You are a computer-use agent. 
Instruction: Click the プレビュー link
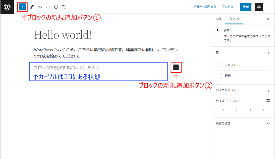229,7
